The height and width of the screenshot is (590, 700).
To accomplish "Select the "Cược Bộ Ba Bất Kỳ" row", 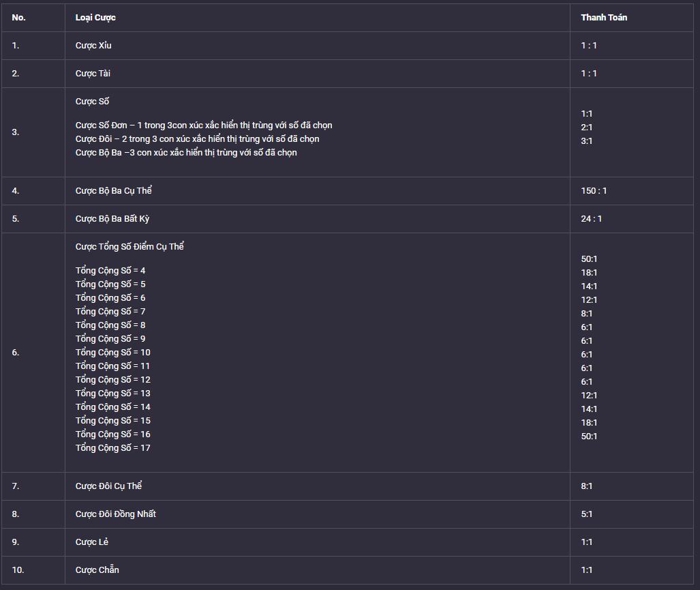I will [x=348, y=219].
